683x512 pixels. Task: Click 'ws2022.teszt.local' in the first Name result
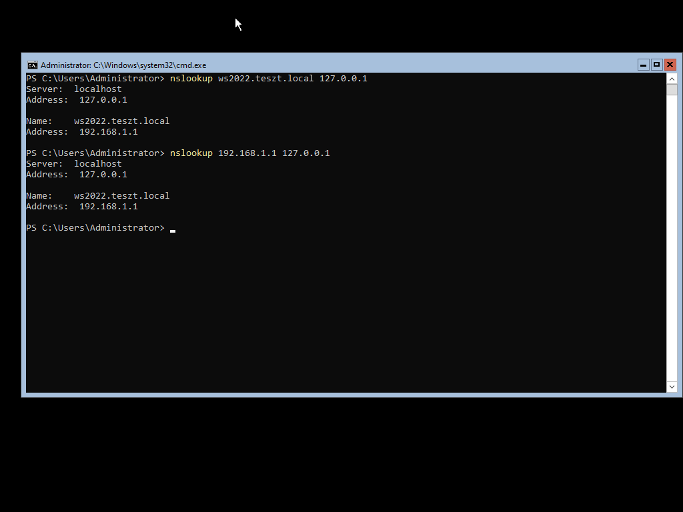pyautogui.click(x=121, y=121)
